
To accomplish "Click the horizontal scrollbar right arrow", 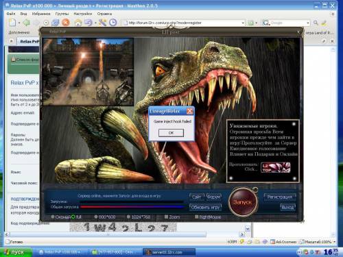I will point(242,234).
